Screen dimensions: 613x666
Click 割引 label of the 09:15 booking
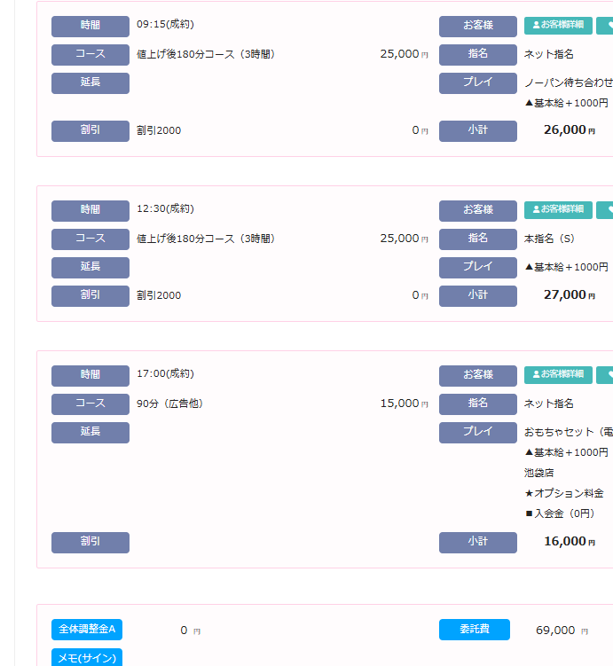90,130
